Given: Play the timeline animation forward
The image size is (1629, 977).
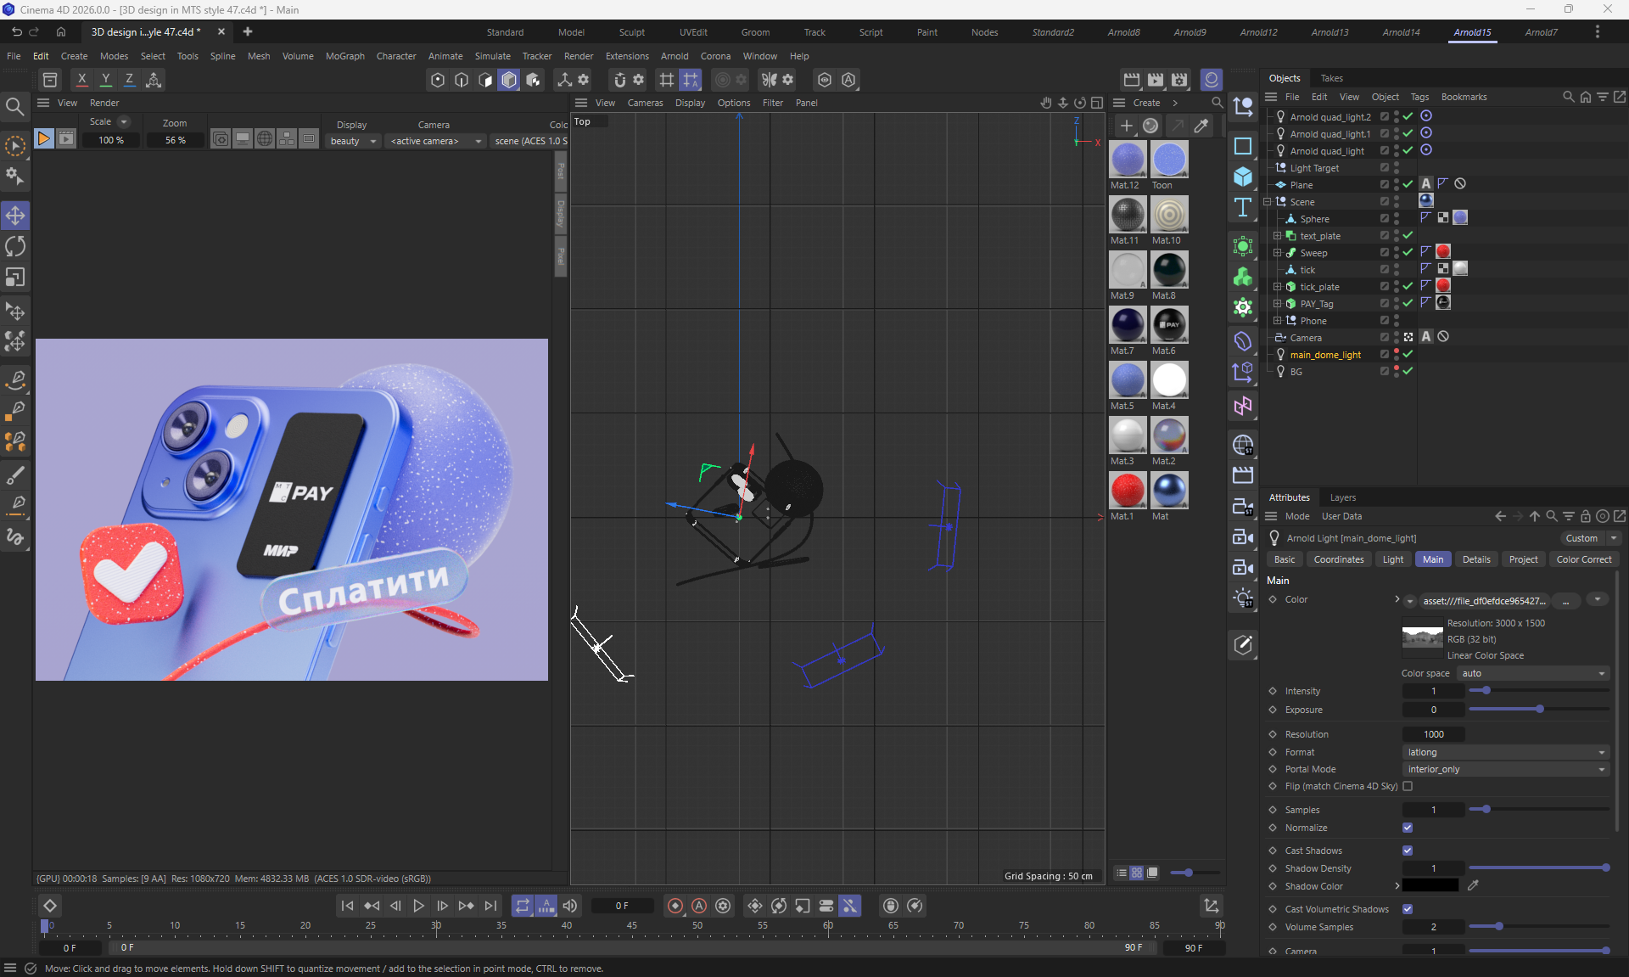Looking at the screenshot, I should (x=418, y=906).
